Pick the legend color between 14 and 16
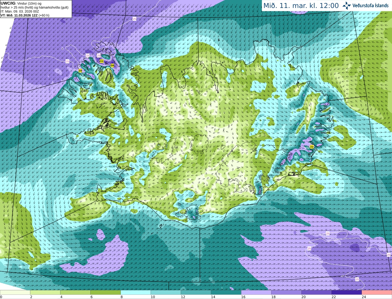This screenshot has height=299, width=392. coord(226,292)
